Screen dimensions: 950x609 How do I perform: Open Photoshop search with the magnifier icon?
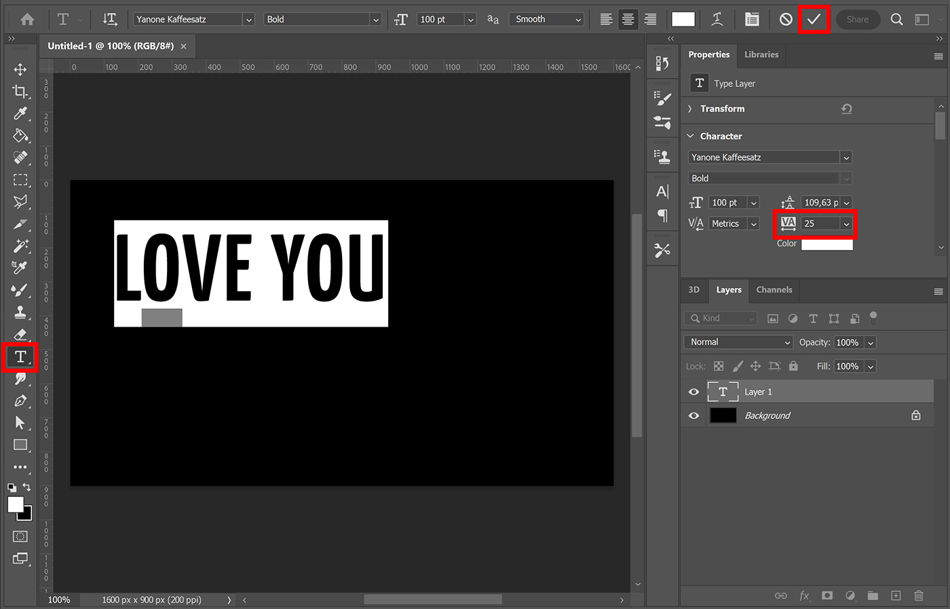click(896, 19)
